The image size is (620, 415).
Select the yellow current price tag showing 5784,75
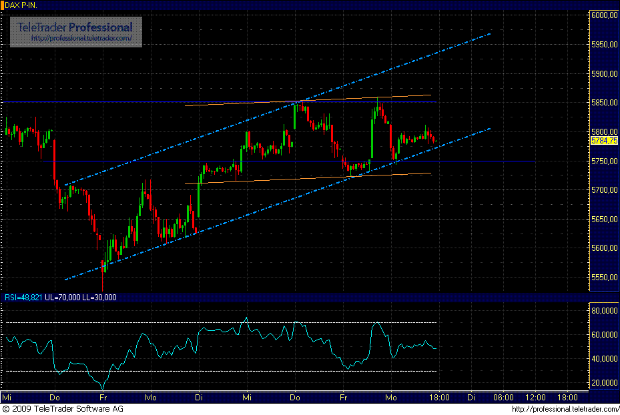(603, 141)
